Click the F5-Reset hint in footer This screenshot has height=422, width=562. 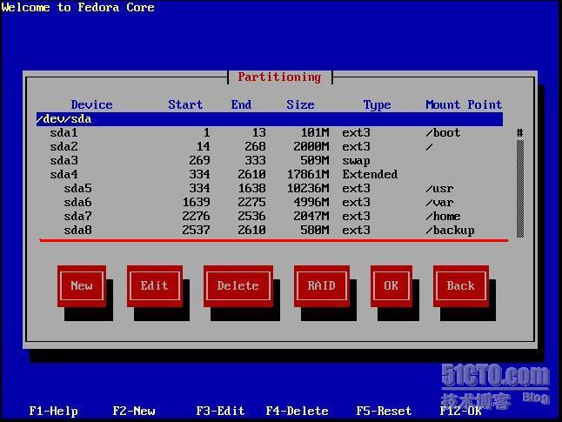pyautogui.click(x=384, y=411)
